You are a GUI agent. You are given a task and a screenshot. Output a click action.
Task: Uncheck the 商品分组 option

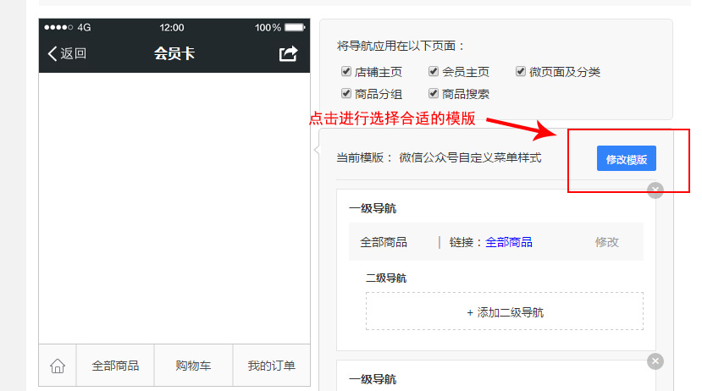click(x=346, y=94)
